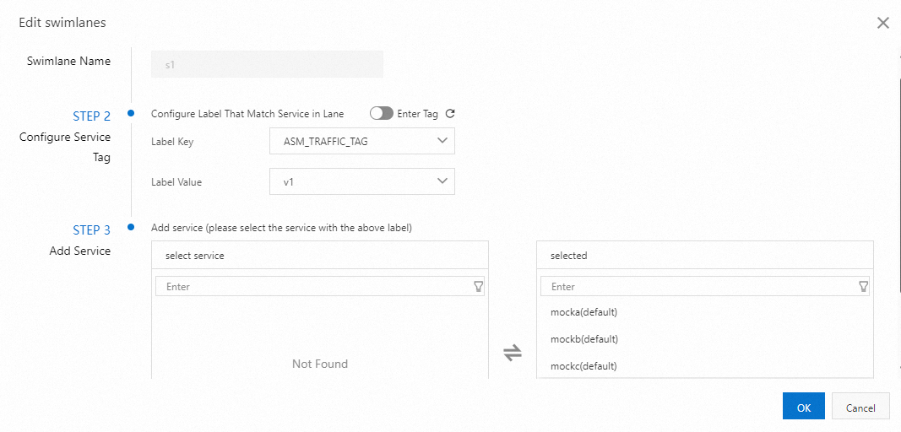This screenshot has width=901, height=432.
Task: Focus the selected list search field
Action: click(697, 287)
